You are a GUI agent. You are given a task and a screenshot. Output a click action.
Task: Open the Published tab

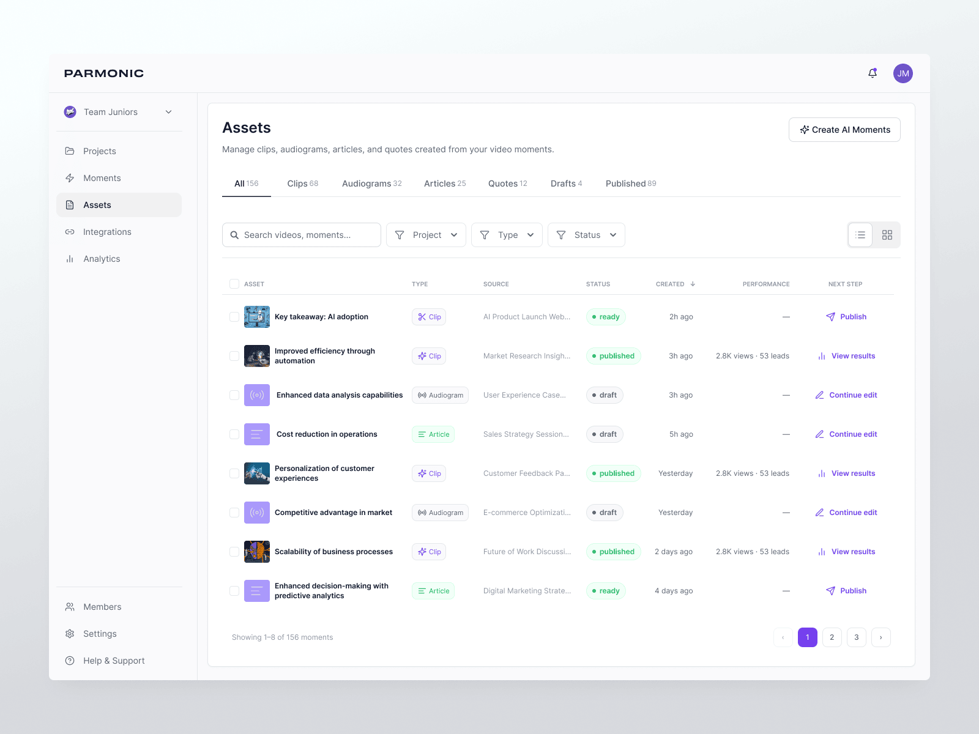(x=631, y=183)
